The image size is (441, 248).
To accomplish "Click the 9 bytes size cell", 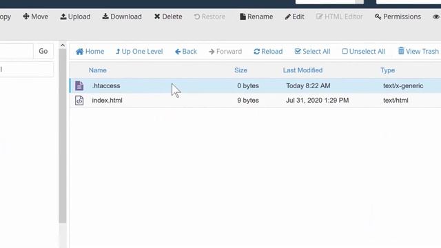I will click(248, 101).
